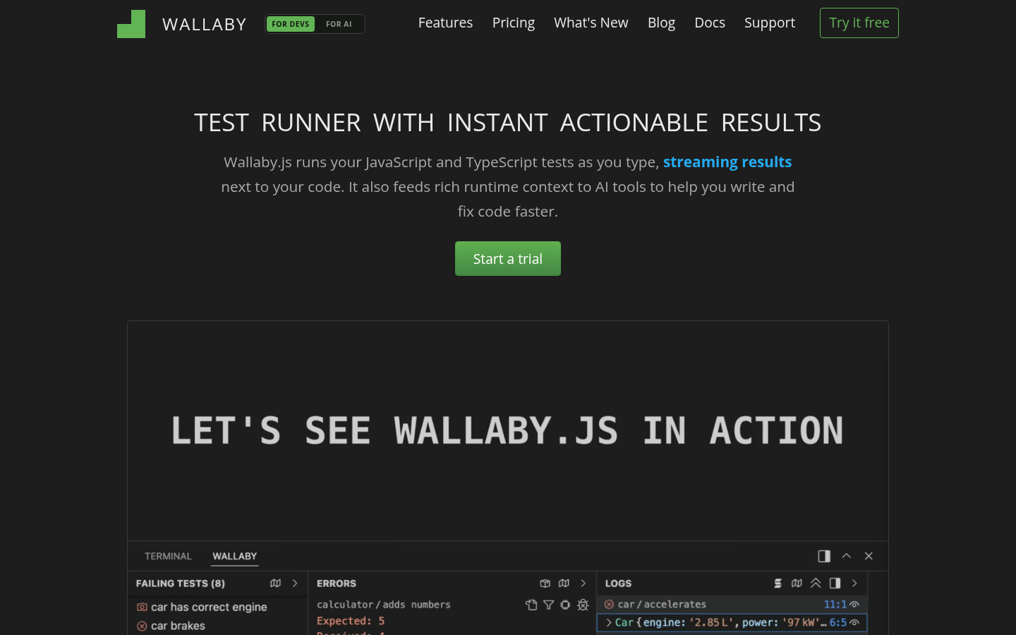Click the 6:5 line location link
The height and width of the screenshot is (635, 1016).
838,623
